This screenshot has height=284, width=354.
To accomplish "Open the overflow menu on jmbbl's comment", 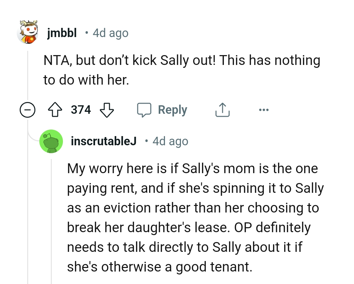I will 264,110.
